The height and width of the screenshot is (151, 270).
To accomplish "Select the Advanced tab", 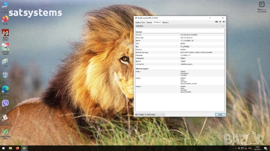I will coord(157,22).
